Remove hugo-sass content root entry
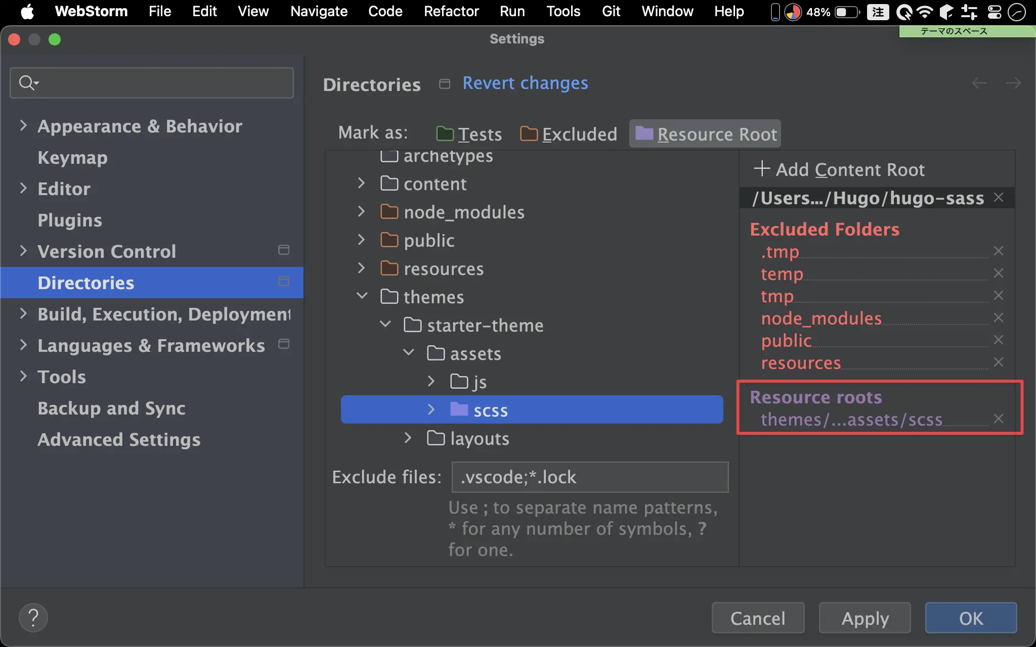This screenshot has height=647, width=1036. (x=998, y=198)
